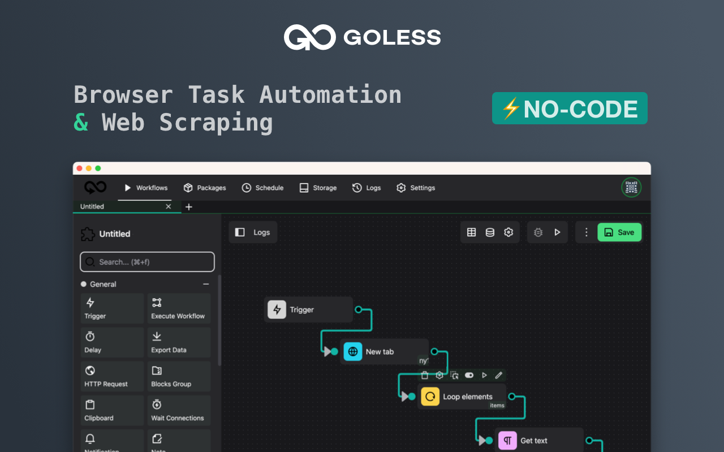The image size is (724, 452).
Task: Open the Logs panel on the canvas
Action: coord(252,232)
